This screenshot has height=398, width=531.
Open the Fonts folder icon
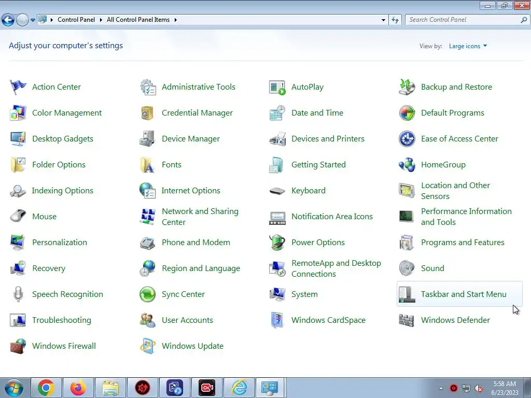coord(148,165)
